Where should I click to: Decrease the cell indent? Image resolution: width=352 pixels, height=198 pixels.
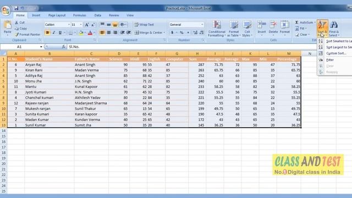[122, 33]
